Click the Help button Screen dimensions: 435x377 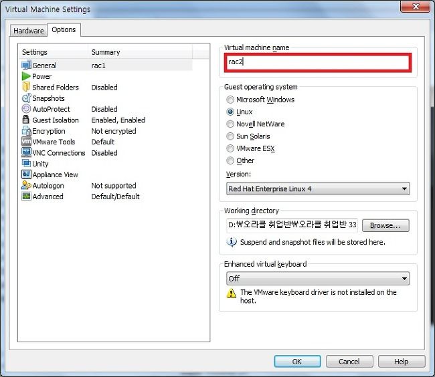[402, 362]
